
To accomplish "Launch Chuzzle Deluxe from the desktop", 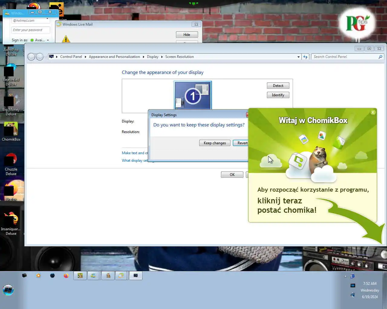I will [11, 165].
